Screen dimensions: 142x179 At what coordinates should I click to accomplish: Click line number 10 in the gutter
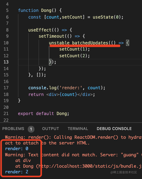[6, 43]
